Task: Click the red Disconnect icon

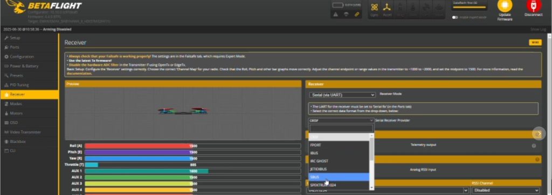Action: (533, 6)
